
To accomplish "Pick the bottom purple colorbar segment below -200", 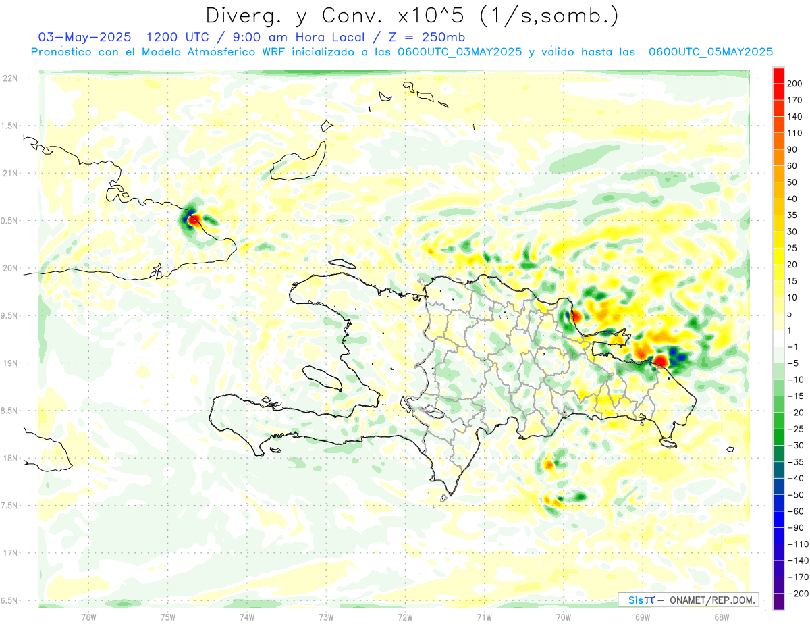I will point(778,602).
